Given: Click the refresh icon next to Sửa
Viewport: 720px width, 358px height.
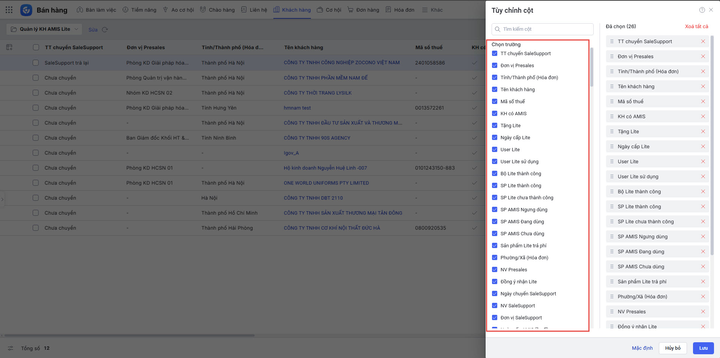Looking at the screenshot, I should [x=105, y=30].
